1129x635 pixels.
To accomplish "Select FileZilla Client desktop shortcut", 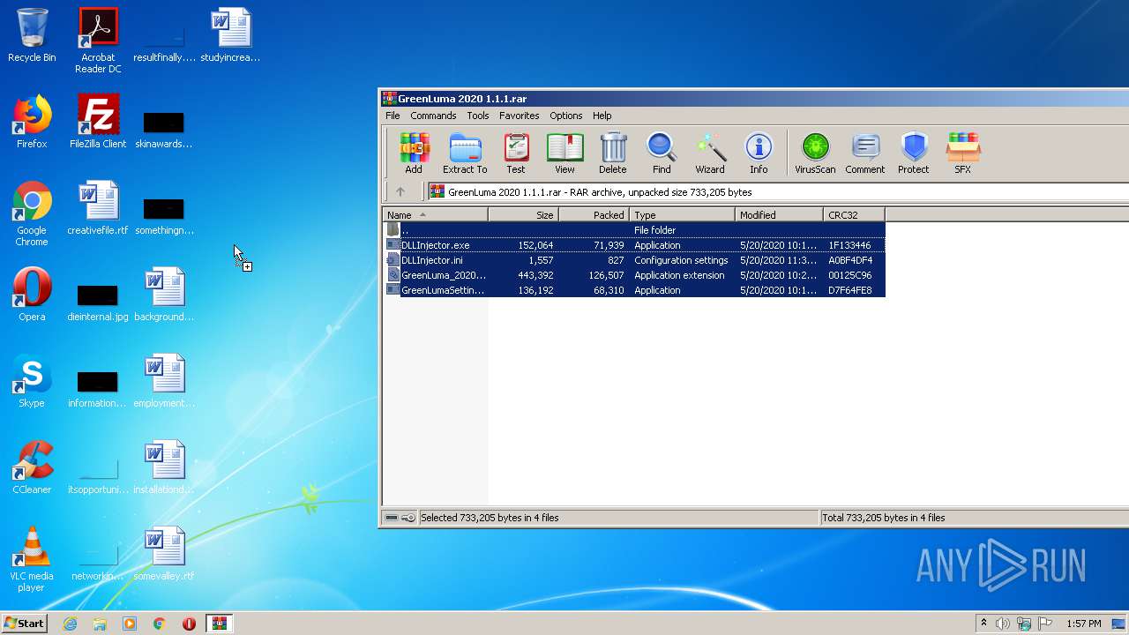I will pyautogui.click(x=98, y=122).
